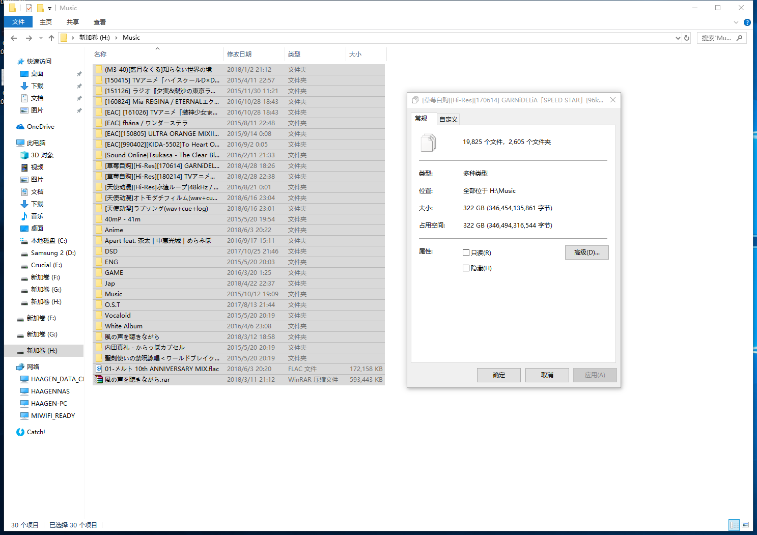Sort by 名称 column header
Viewport: 757px width, 535px height.
tap(158, 54)
